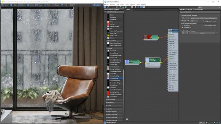Click the Base bump input socket on material node
221x124 pixels.
point(168,58)
